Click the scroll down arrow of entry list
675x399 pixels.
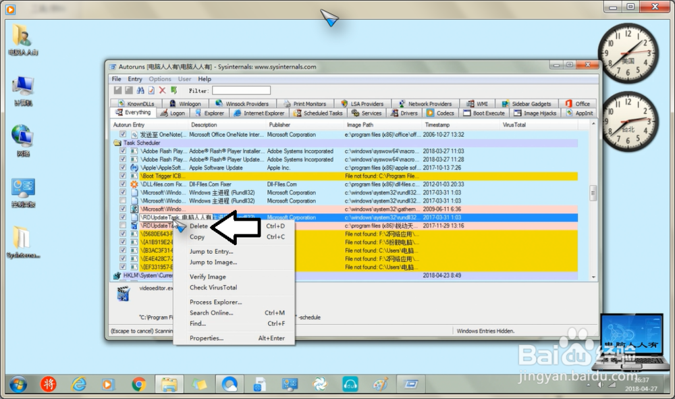(593, 277)
